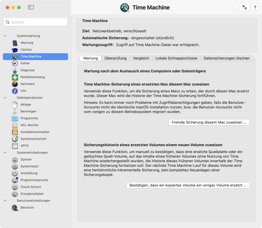The width and height of the screenshot is (262, 228).
Task: Open the green Notfallwerkzeug cross icon
Action: pyautogui.click(x=15, y=77)
